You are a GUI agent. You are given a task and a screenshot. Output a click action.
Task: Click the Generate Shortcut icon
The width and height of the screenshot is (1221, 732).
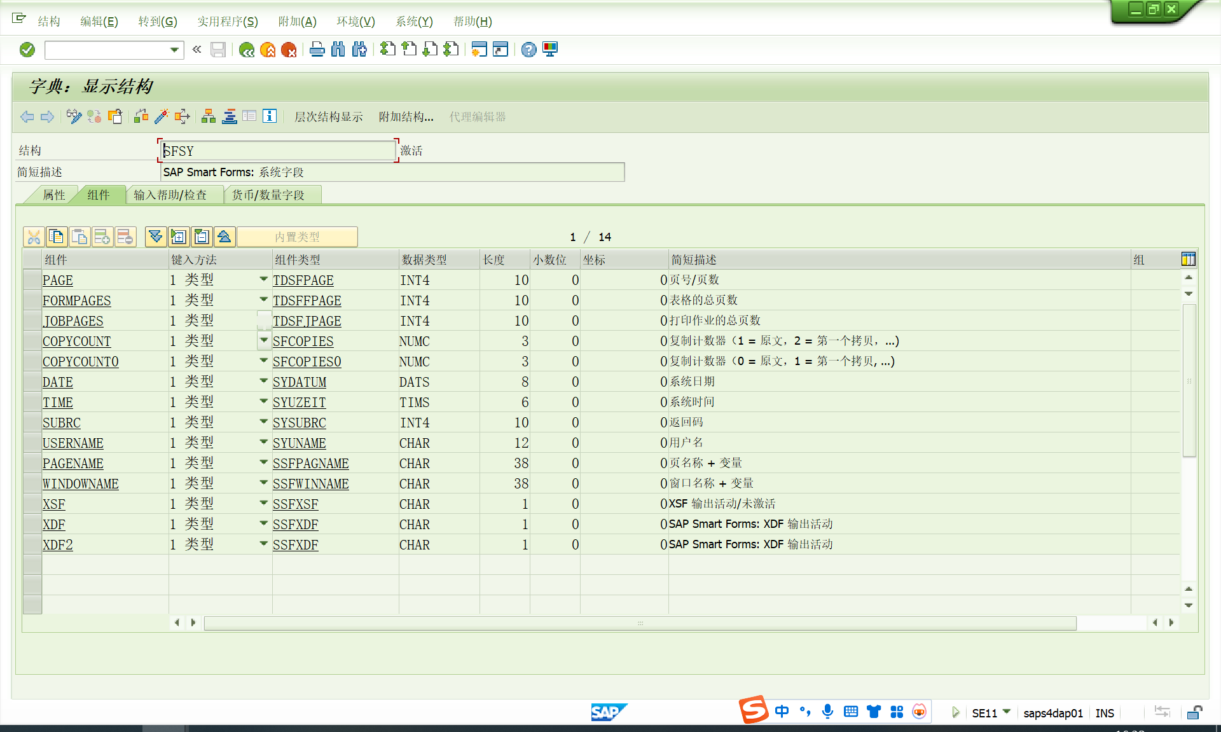click(x=501, y=50)
